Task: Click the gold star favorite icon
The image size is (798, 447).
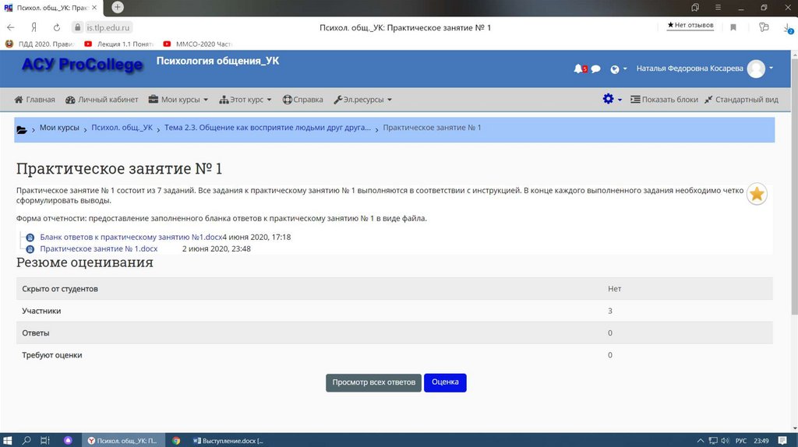Action: point(757,194)
